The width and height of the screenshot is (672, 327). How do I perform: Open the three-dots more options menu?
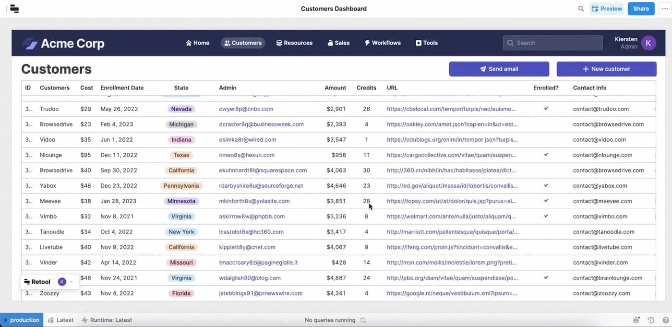[664, 9]
